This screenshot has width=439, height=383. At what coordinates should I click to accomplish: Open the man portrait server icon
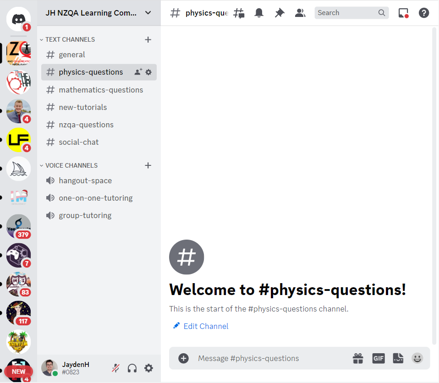(x=18, y=111)
